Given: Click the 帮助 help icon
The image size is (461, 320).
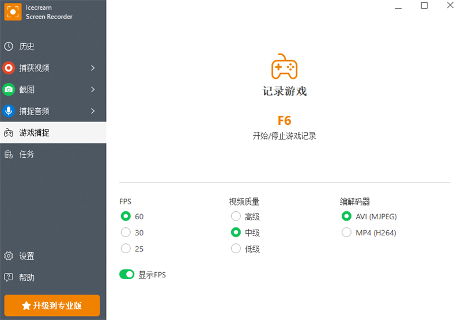Looking at the screenshot, I should pyautogui.click(x=9, y=277).
